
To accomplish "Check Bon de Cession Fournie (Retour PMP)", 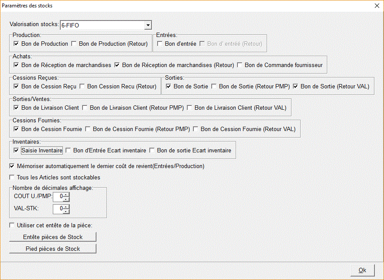I will point(88,129).
